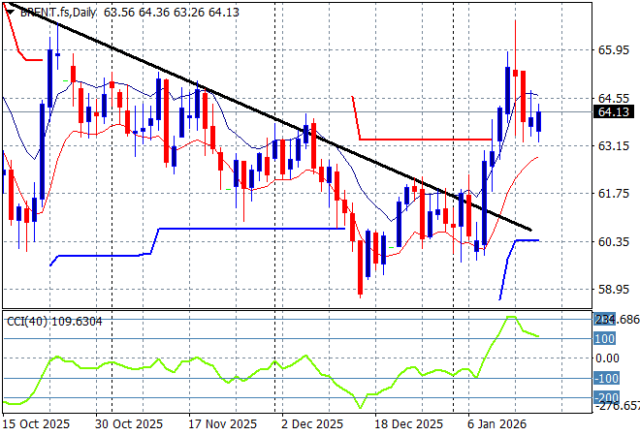The width and height of the screenshot is (640, 436).
Task: Click the BRENT.fs,Daily chart title
Action: 58,13
